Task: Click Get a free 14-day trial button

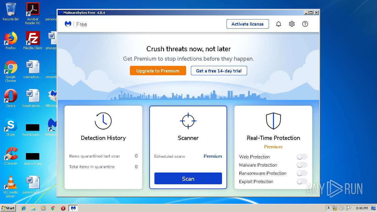Action: point(219,71)
